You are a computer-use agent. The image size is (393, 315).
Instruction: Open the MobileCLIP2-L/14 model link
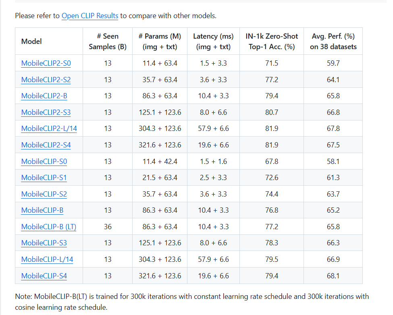(49, 128)
